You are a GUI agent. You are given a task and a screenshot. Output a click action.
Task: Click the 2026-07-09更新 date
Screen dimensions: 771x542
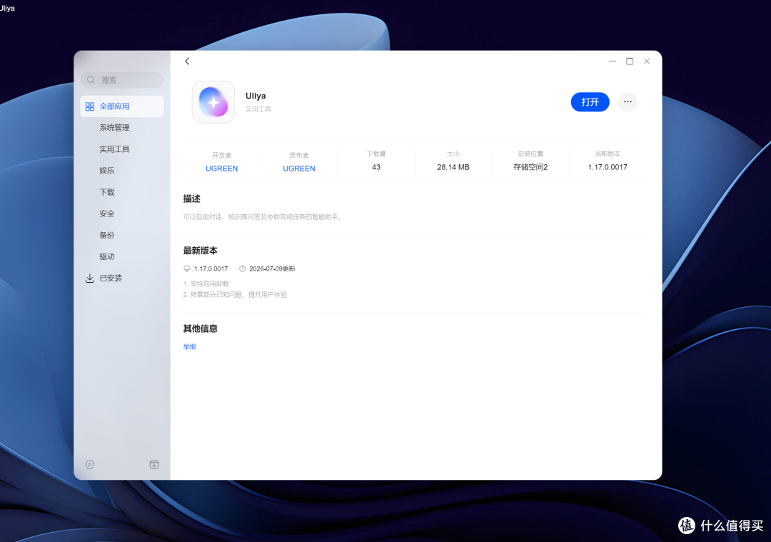click(x=273, y=269)
